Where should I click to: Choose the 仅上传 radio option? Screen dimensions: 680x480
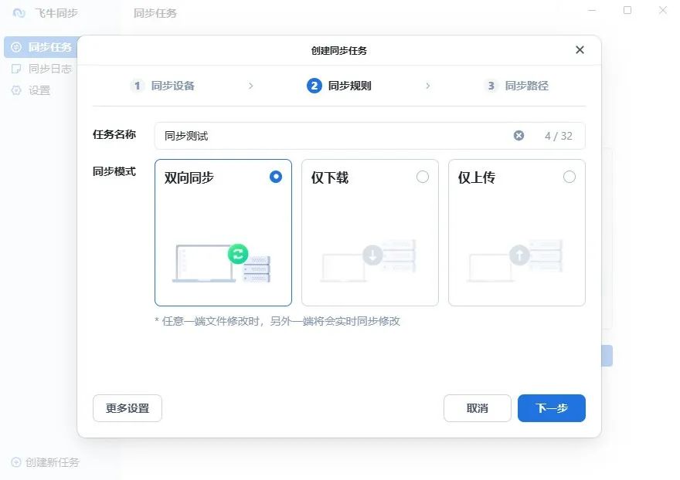coord(569,177)
